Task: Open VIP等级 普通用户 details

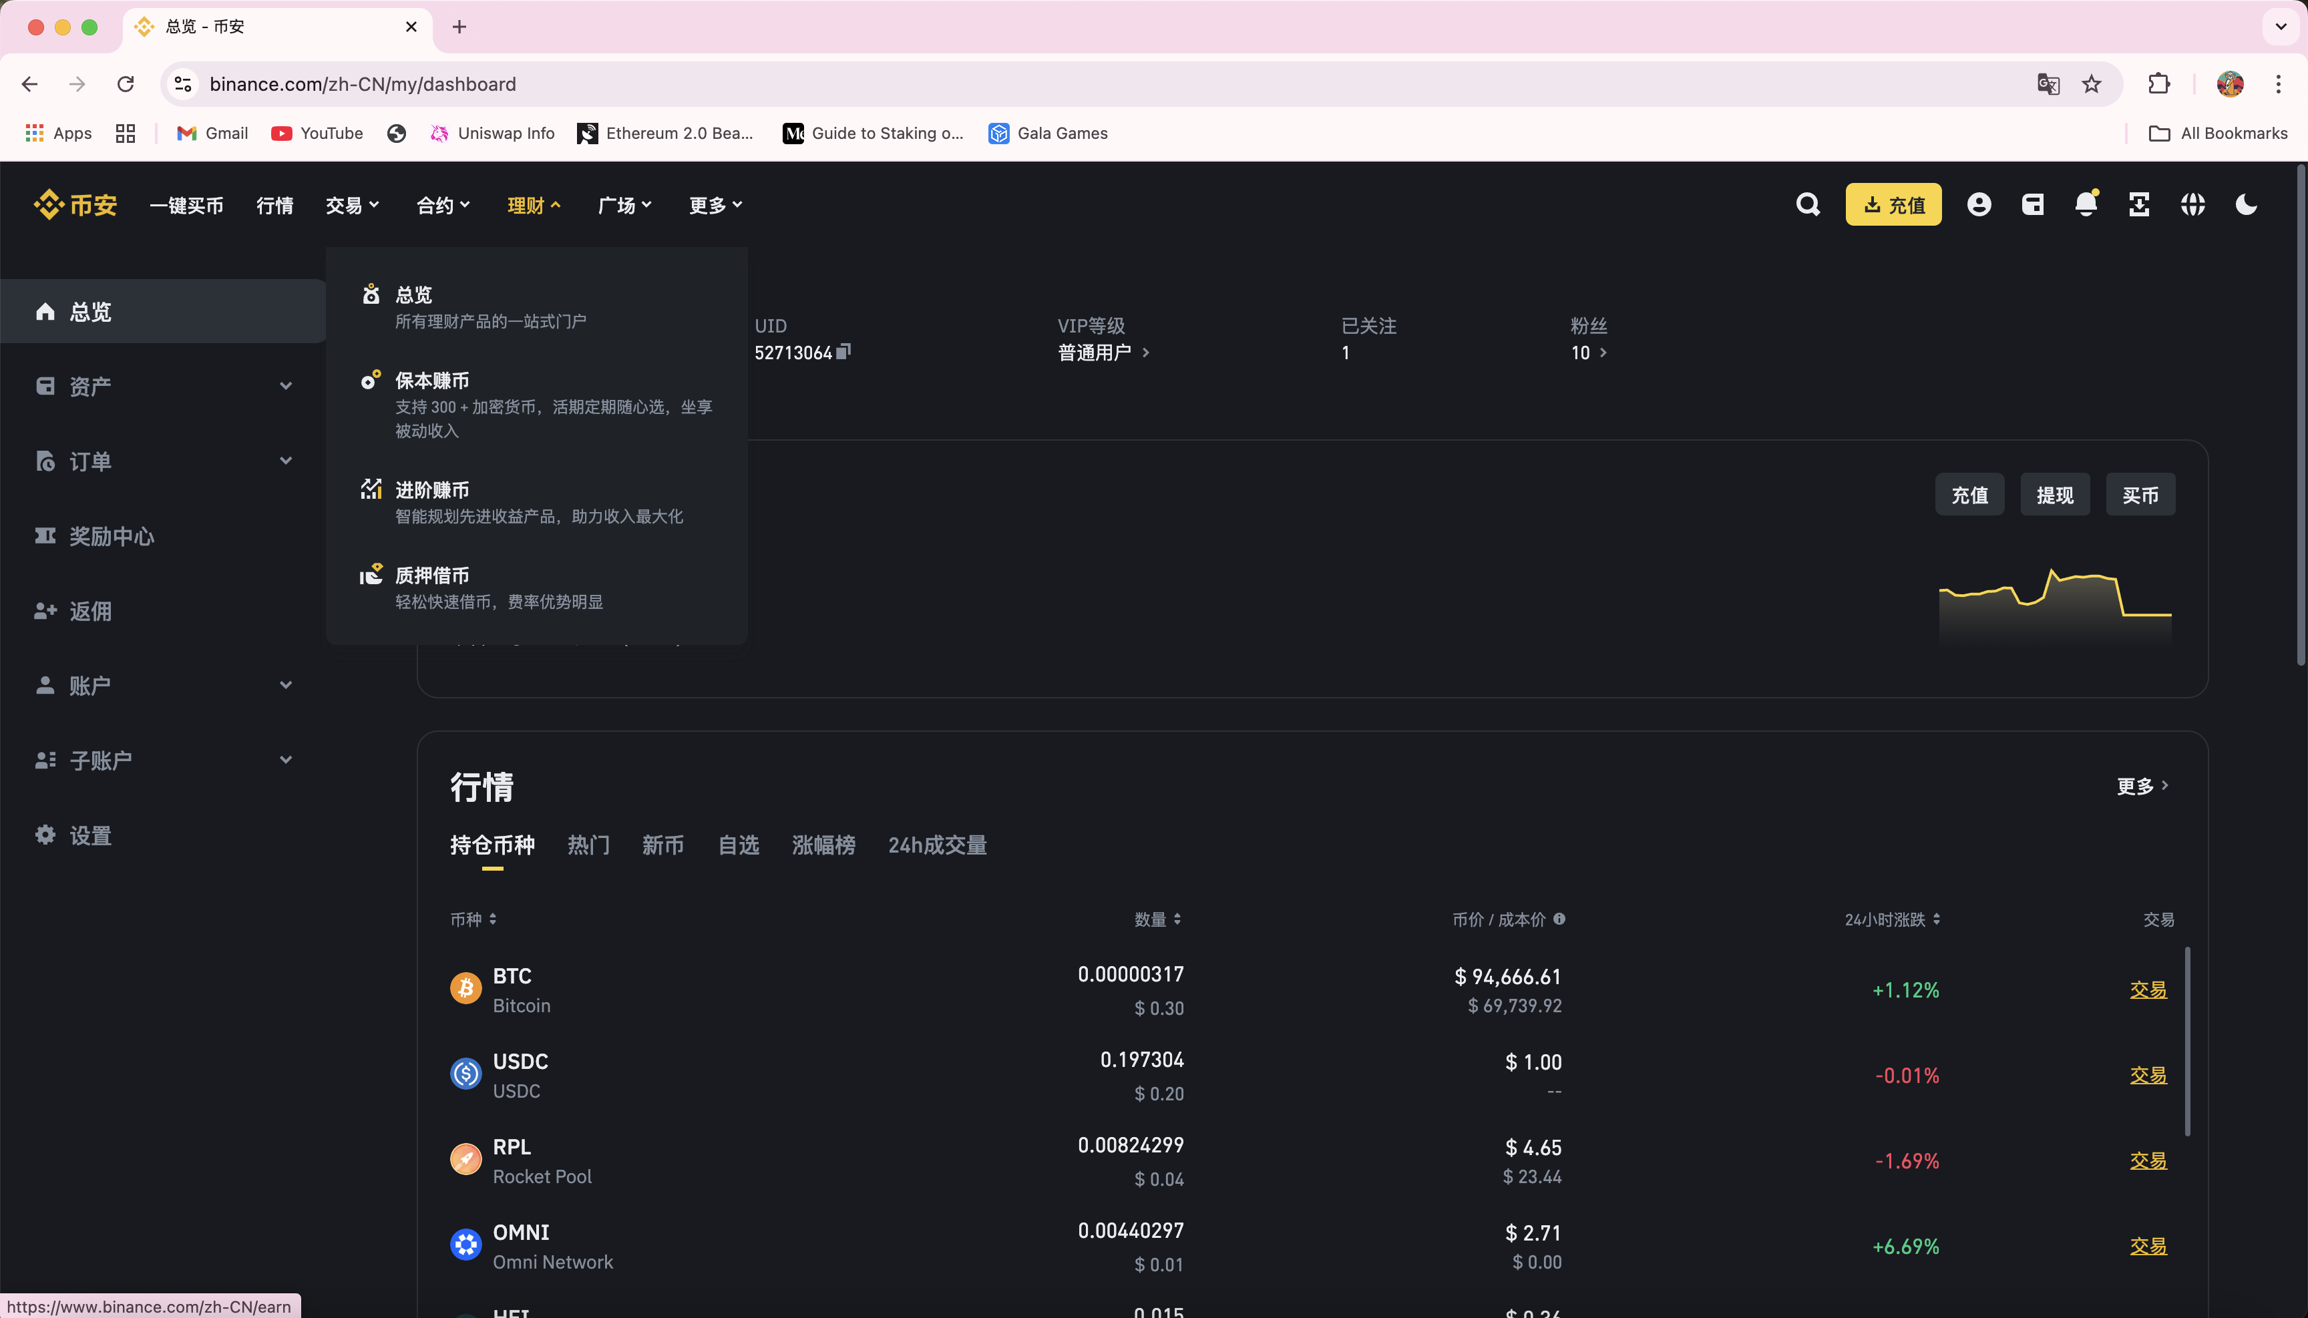Action: 1103,352
